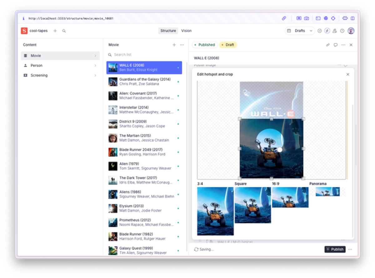Viewport: 375px width, 278px height.
Task: Close the Edit hotspot and crop dialog
Action: pyautogui.click(x=348, y=74)
